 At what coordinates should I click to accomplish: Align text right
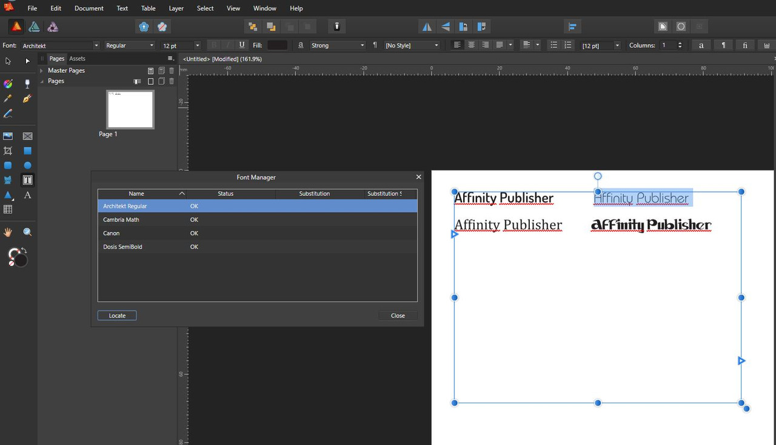(485, 45)
